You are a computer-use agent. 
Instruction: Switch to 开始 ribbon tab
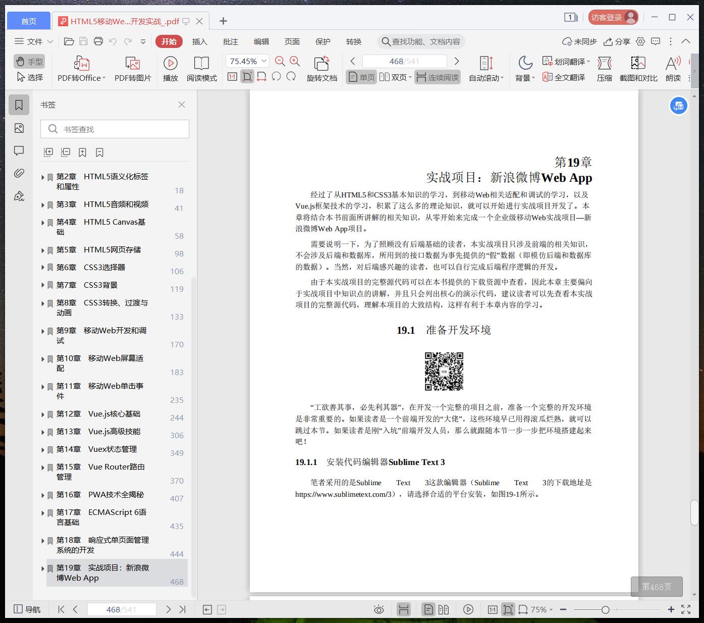[x=169, y=41]
